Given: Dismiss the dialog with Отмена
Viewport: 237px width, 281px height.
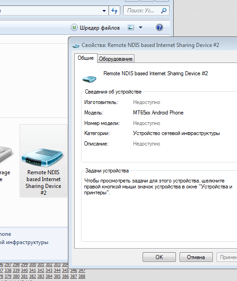Looking at the screenshot, I should [196, 257].
